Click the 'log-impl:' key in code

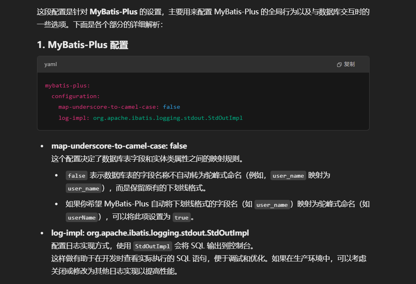coord(74,118)
